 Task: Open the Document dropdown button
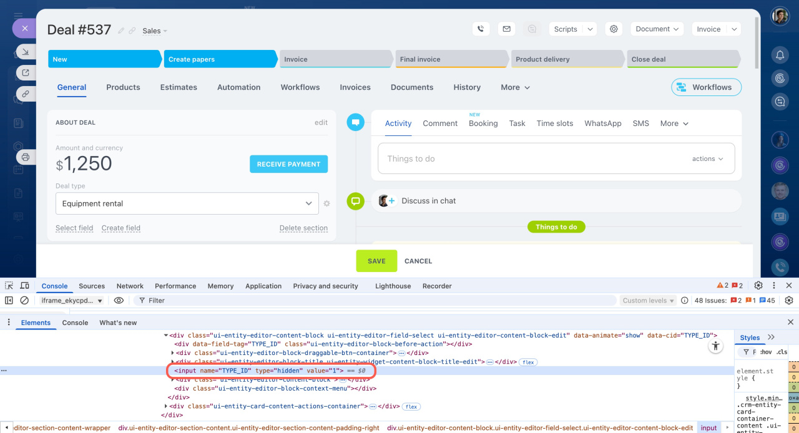click(657, 29)
